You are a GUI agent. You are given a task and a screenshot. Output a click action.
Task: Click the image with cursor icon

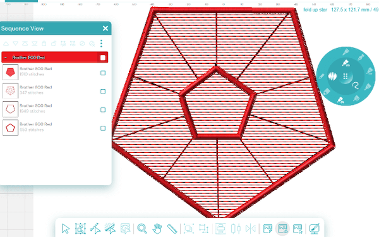click(298, 229)
